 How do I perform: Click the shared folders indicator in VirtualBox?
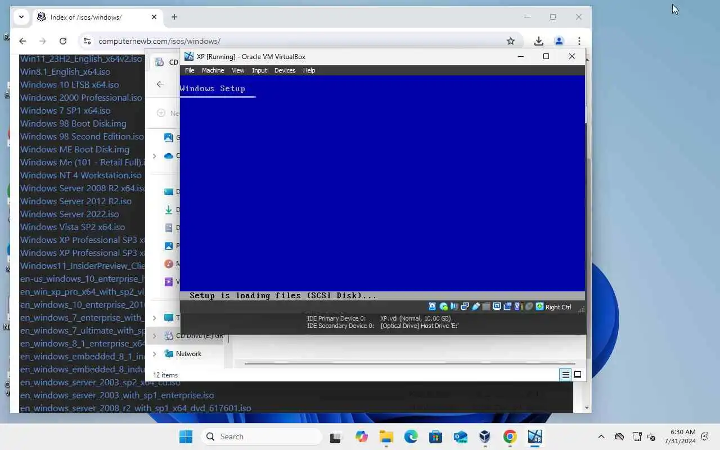click(x=486, y=307)
